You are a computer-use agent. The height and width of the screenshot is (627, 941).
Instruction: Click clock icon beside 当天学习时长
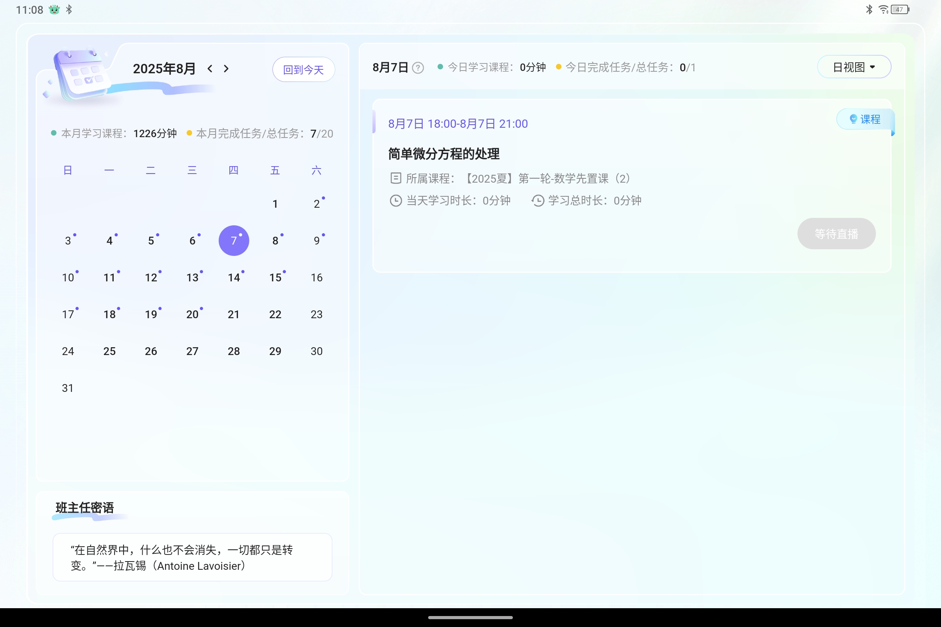[x=396, y=200]
